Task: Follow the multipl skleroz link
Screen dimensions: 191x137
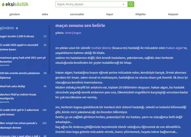Action: click(x=101, y=48)
